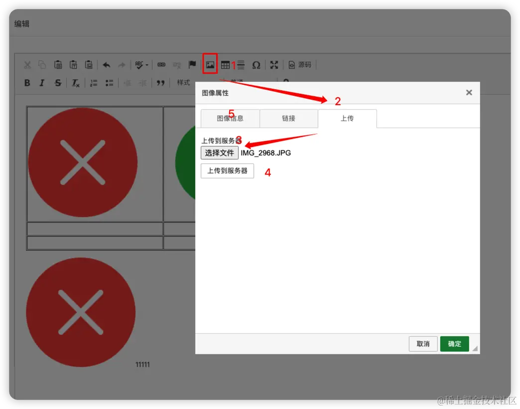Click 取消 to cancel the dialog

423,344
